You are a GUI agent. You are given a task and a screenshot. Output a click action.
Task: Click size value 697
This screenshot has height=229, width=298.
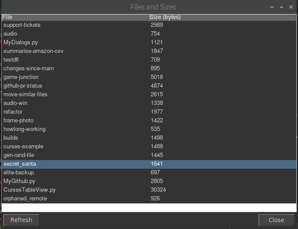pos(155,173)
